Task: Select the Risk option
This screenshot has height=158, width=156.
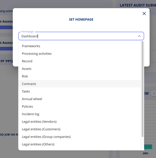Action: tap(80, 76)
